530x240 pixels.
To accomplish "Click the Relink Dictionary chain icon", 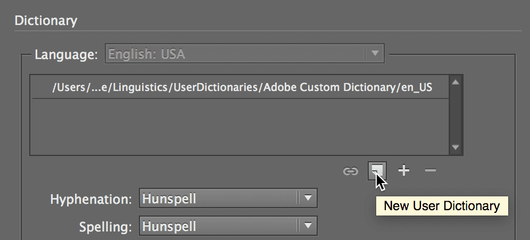I will (x=350, y=171).
